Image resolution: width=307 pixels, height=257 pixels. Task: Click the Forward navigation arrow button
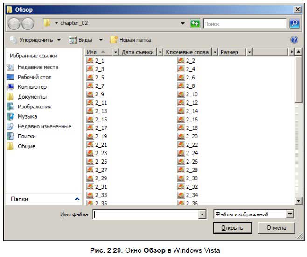point(28,24)
